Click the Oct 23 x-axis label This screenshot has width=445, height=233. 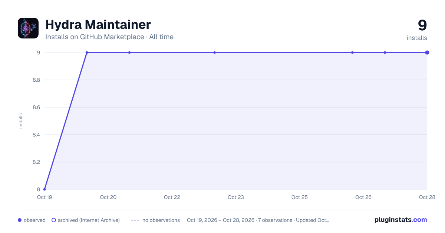(236, 197)
